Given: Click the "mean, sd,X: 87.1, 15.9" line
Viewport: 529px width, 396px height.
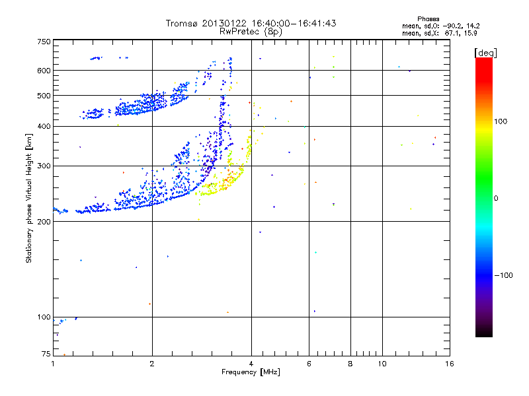Looking at the screenshot, I should point(439,33).
